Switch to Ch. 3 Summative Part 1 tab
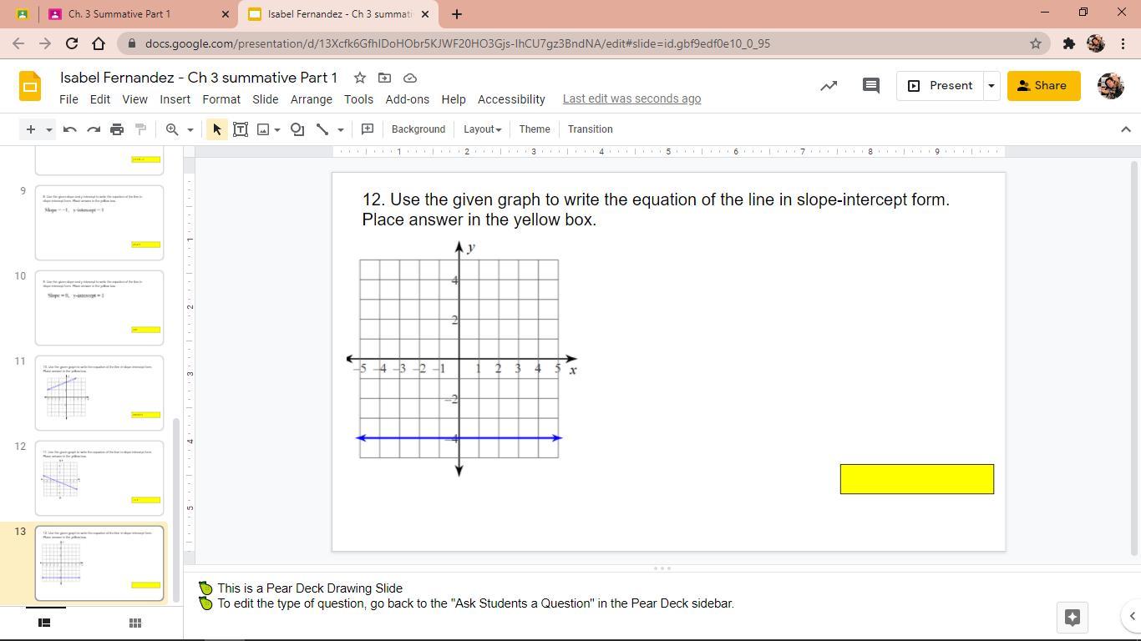1141x641 pixels. pos(138,14)
